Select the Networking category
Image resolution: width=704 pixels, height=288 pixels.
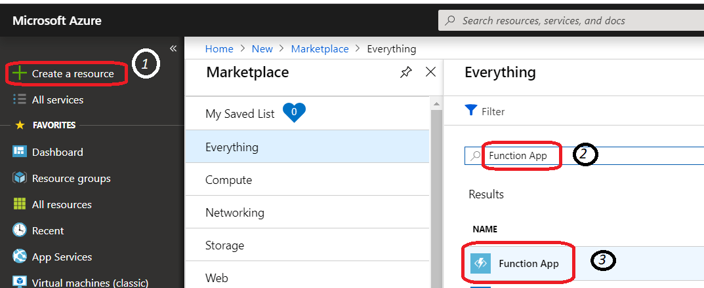click(307, 212)
